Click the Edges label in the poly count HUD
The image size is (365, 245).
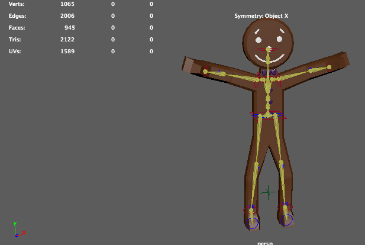[17, 16]
